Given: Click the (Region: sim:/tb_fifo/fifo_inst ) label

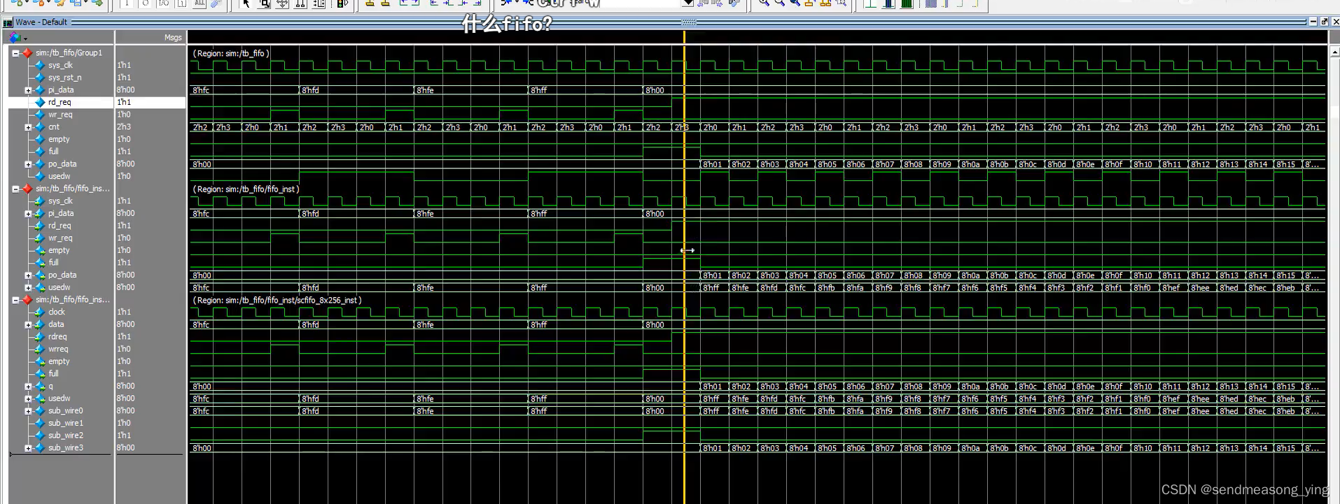Looking at the screenshot, I should (x=246, y=189).
